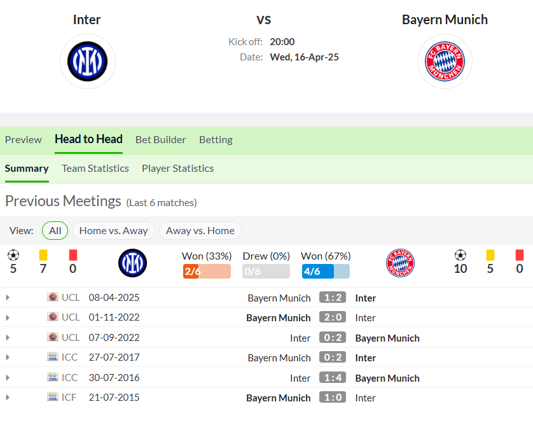Image resolution: width=533 pixels, height=430 pixels.
Task: Click Inter's 2/6 won progress bar
Action: [207, 271]
